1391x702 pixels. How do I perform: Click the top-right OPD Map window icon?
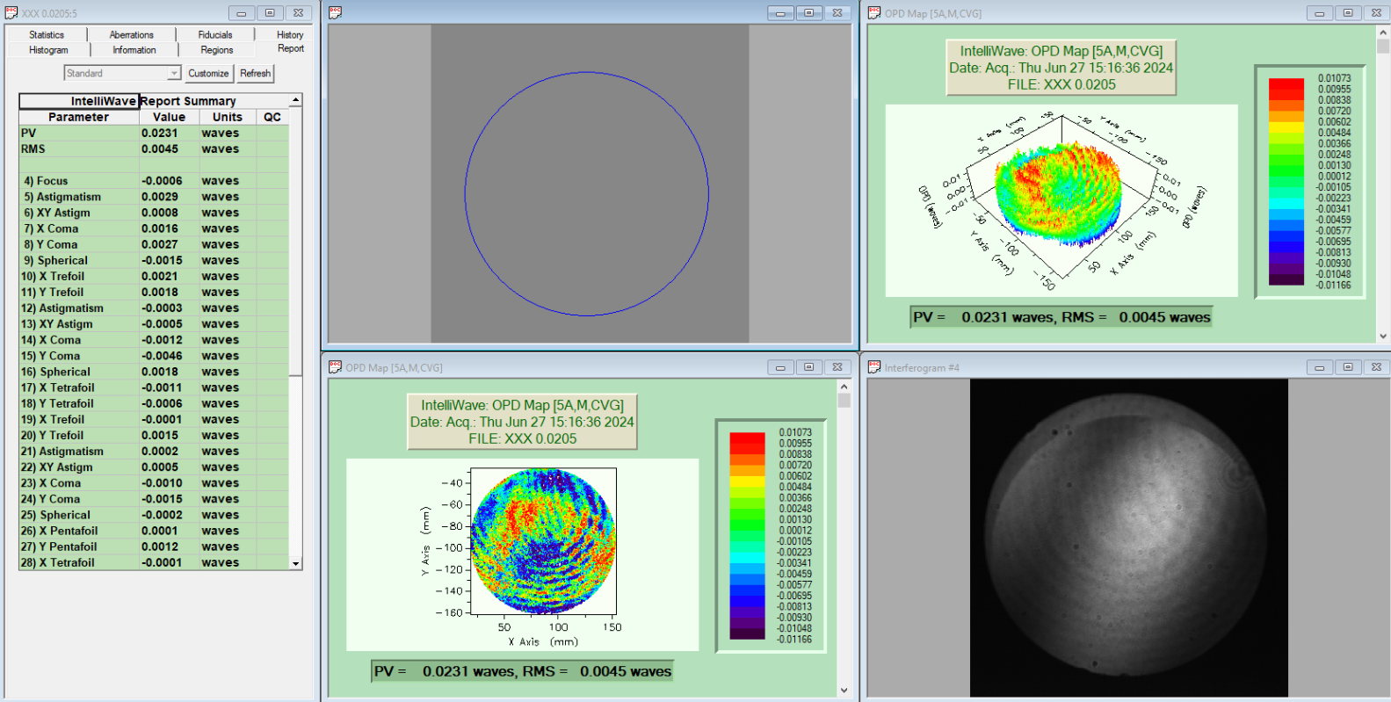coord(874,13)
